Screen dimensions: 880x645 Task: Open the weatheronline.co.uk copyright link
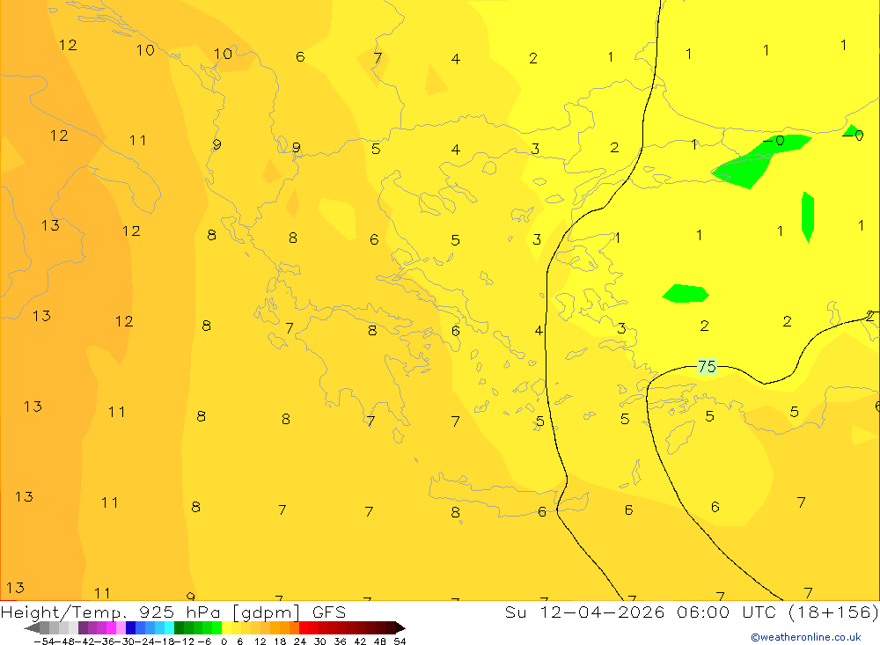click(806, 637)
